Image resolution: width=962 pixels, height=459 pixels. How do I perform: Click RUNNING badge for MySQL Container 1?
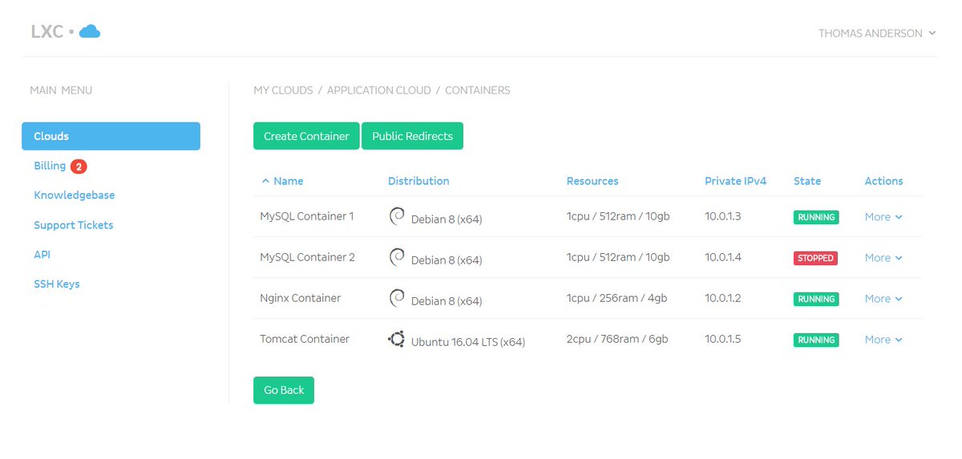click(x=816, y=217)
